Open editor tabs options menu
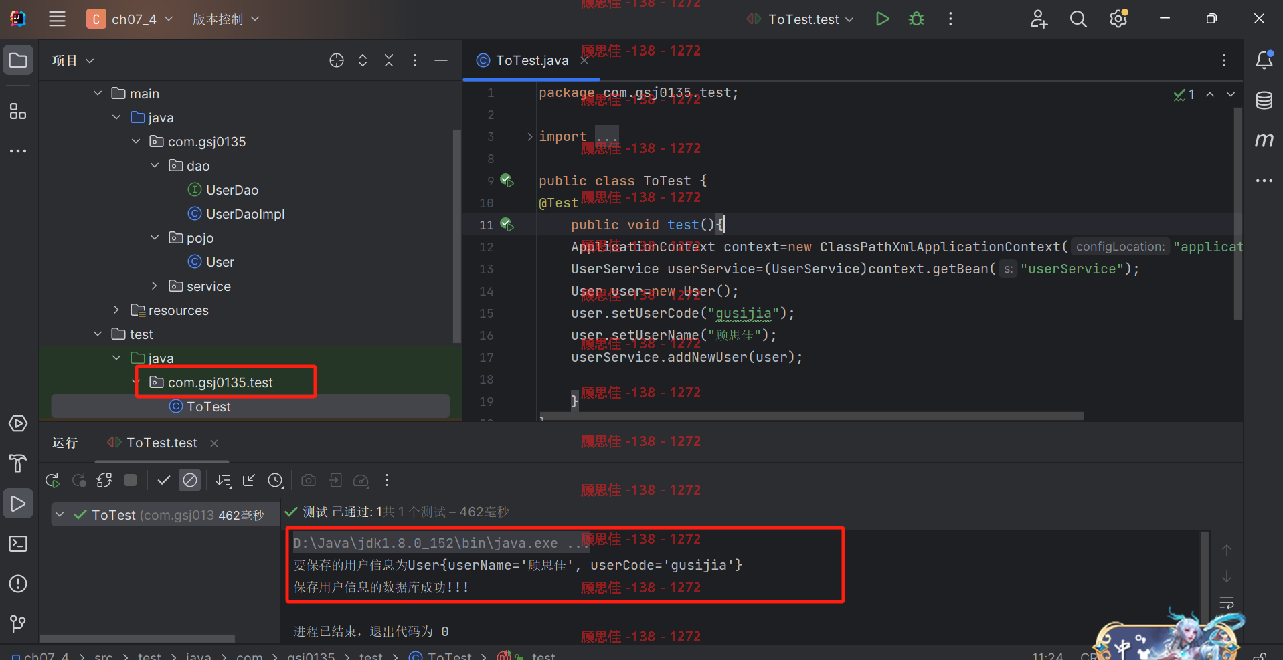 point(1224,60)
